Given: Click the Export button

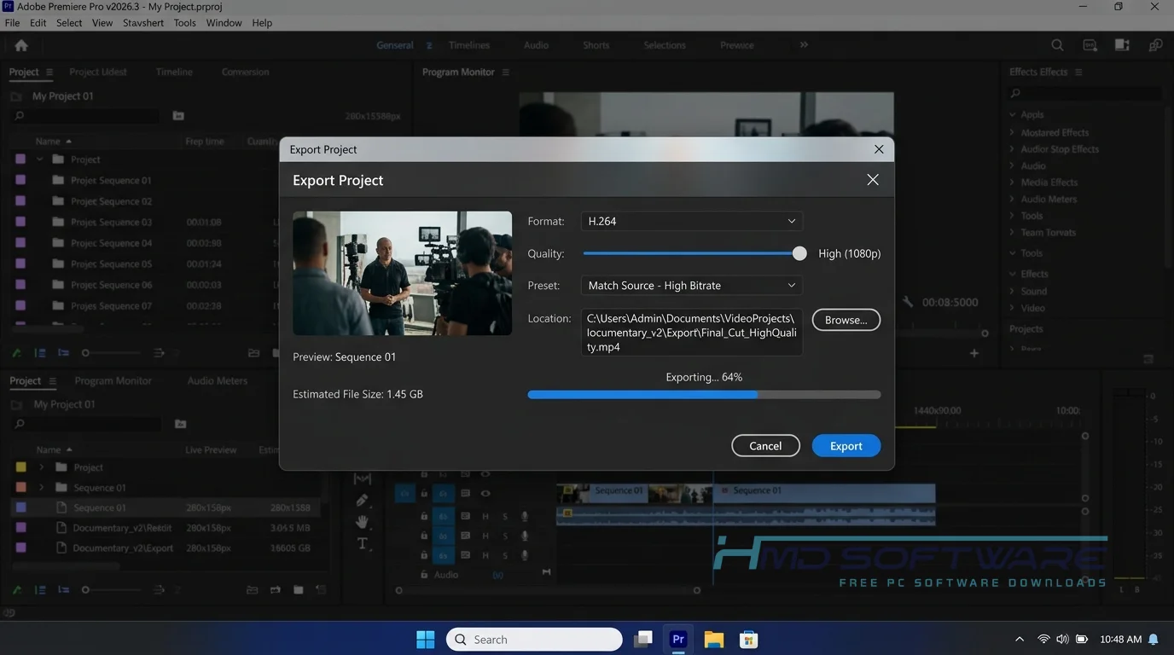Looking at the screenshot, I should click(846, 446).
